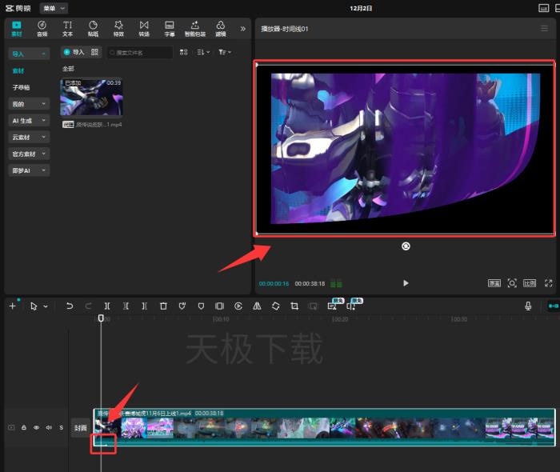Click the undo arrow in timeline toolbar
The height and width of the screenshot is (472, 560).
[70, 306]
